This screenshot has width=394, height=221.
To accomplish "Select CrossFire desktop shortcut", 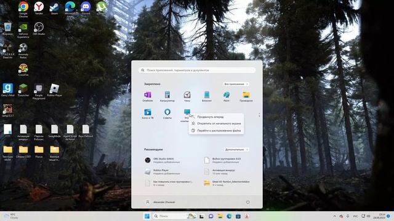I will 23,70.
